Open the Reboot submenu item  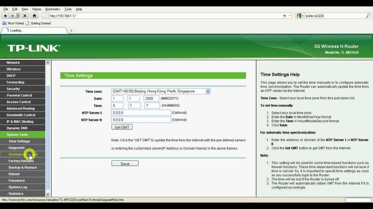22,174
